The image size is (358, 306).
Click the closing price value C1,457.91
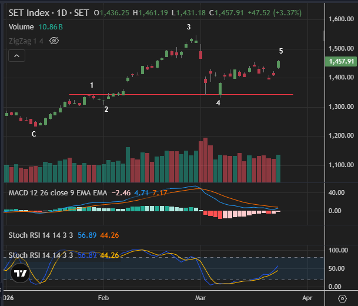[226, 13]
